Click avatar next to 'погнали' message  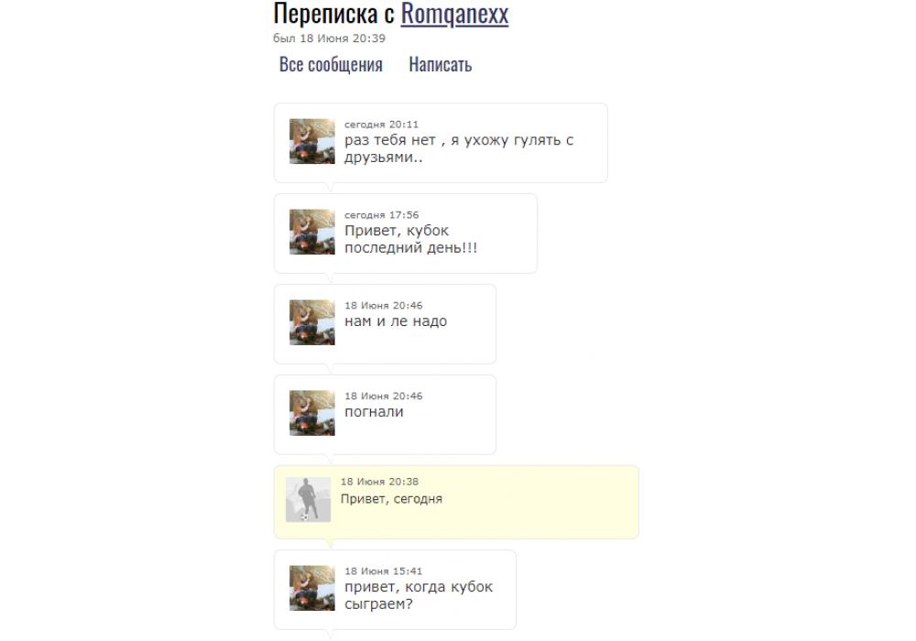pos(312,413)
